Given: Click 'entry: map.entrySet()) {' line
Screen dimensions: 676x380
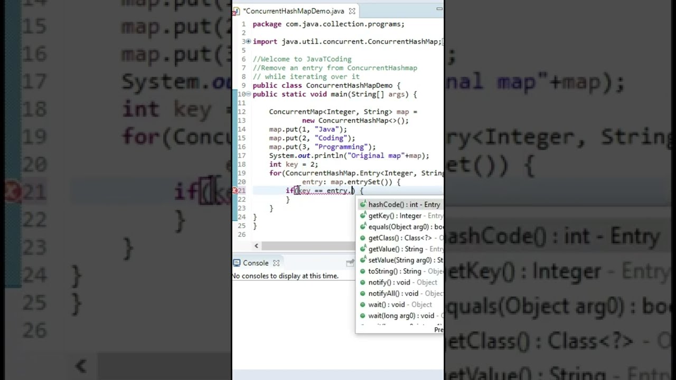Looking at the screenshot, I should [x=351, y=182].
